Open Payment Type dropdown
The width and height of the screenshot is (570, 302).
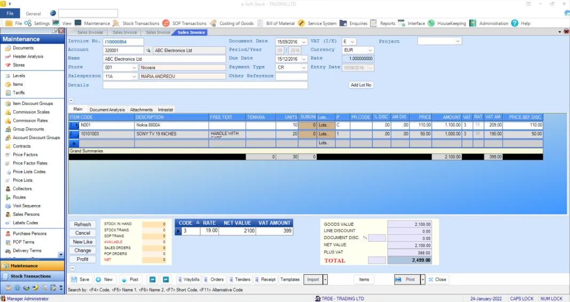[x=304, y=68]
